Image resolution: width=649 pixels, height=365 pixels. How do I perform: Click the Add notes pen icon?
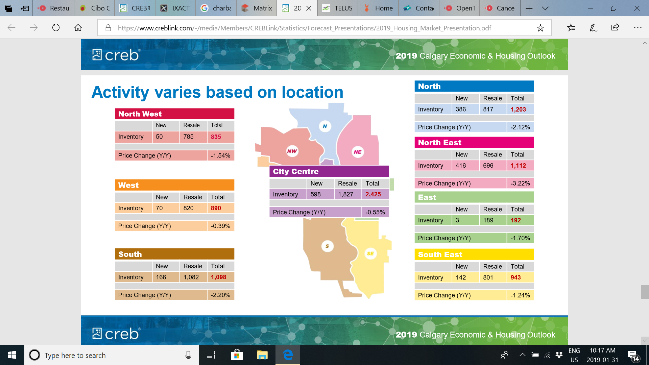click(x=593, y=28)
